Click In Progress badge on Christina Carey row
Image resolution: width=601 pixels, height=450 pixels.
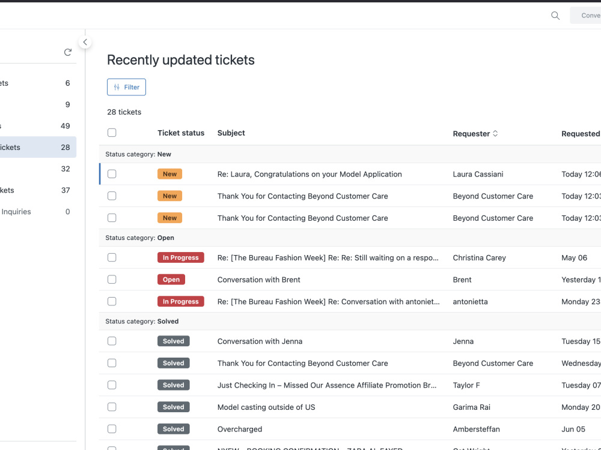(x=180, y=257)
